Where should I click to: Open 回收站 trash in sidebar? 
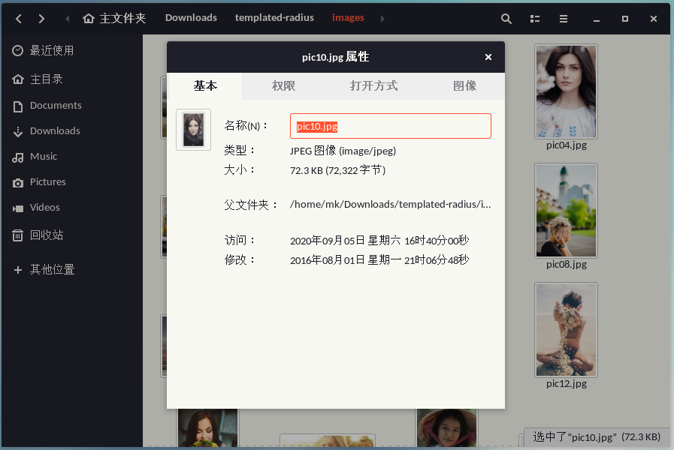pos(46,235)
